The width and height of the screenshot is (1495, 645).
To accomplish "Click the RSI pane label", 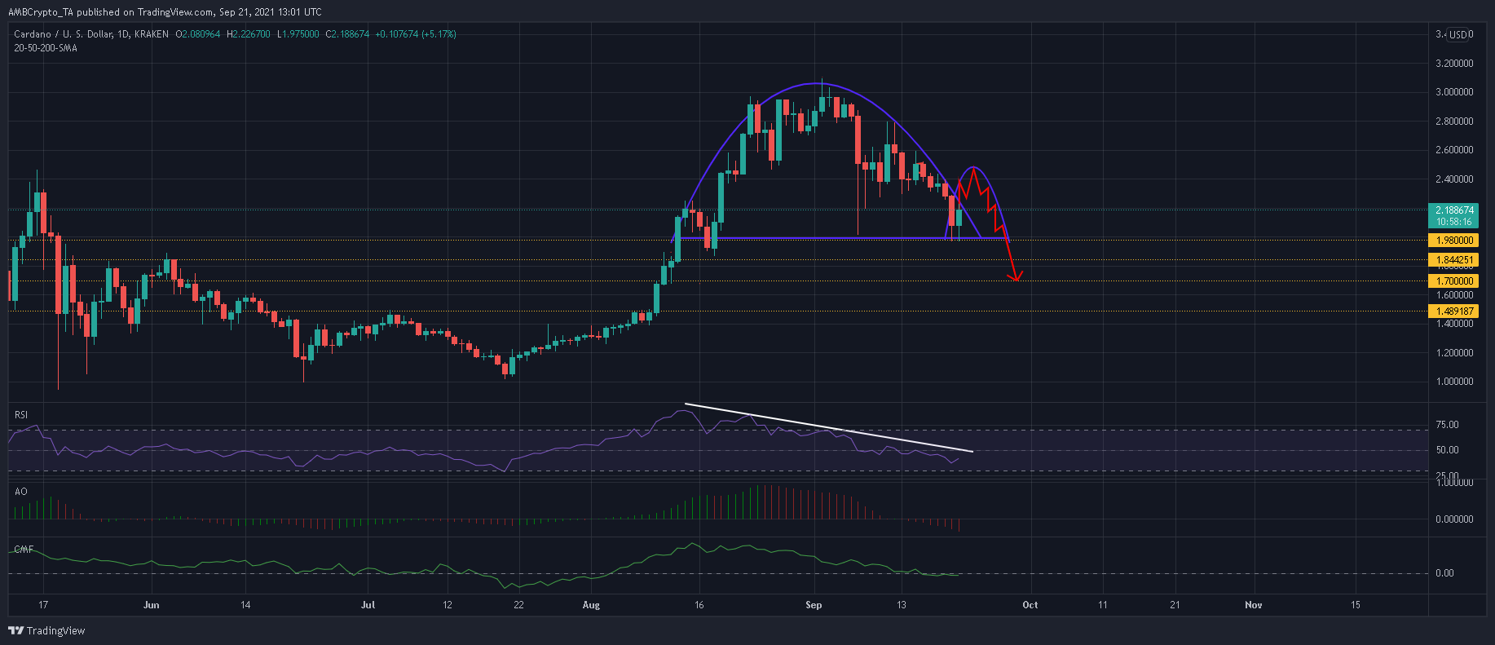I will coord(21,415).
